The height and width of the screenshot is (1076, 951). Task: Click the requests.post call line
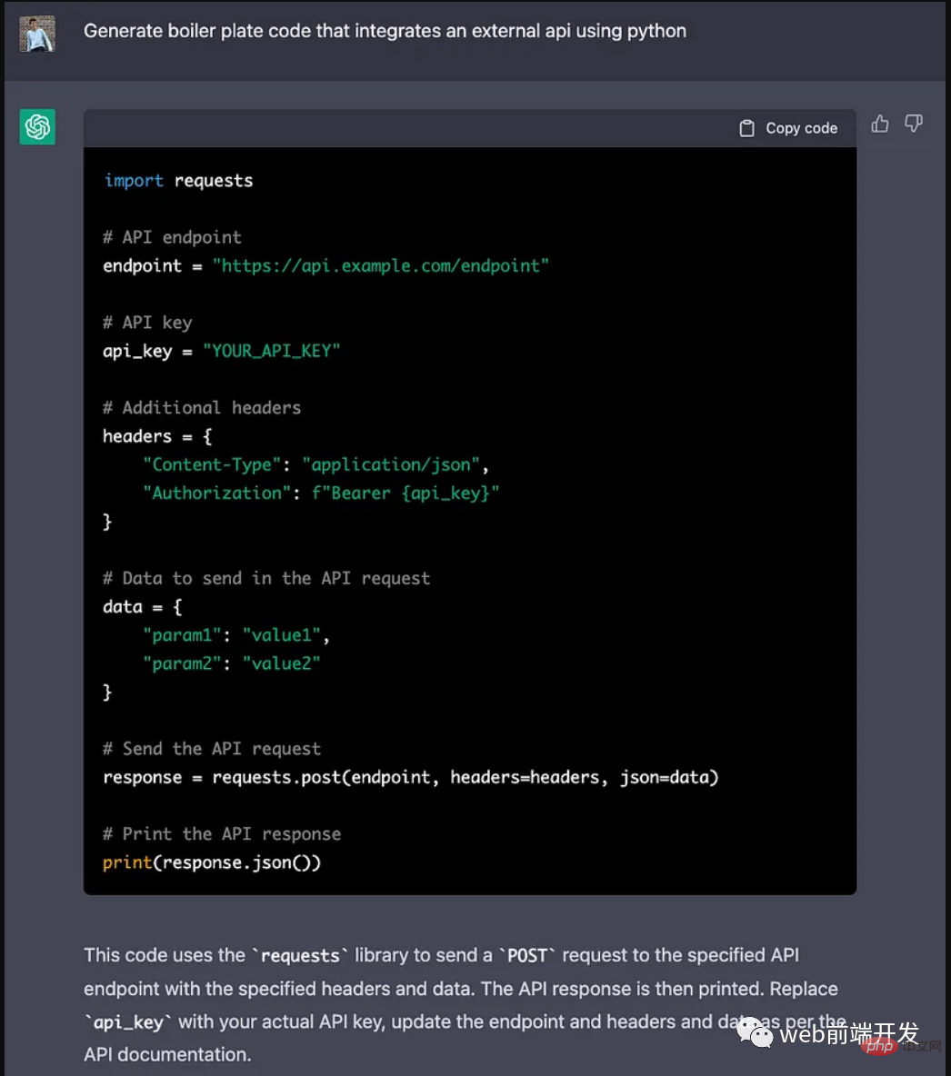click(x=410, y=777)
